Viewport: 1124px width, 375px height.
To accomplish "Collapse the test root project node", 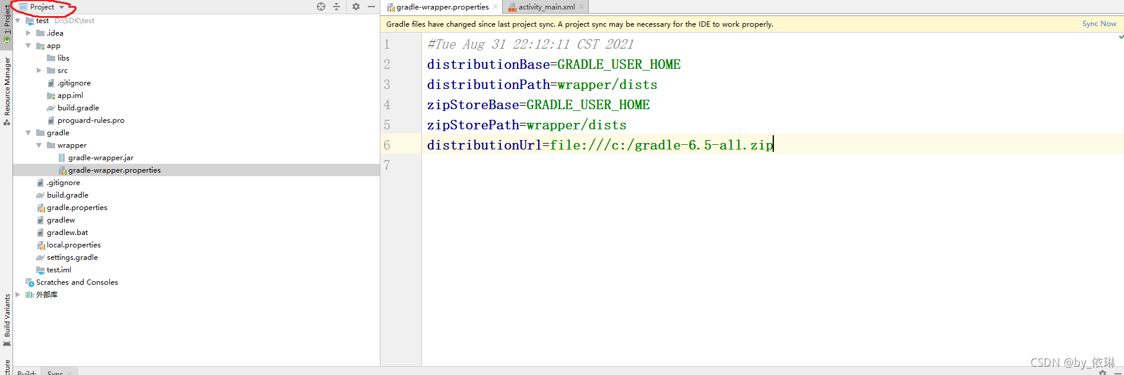I will click(x=18, y=21).
